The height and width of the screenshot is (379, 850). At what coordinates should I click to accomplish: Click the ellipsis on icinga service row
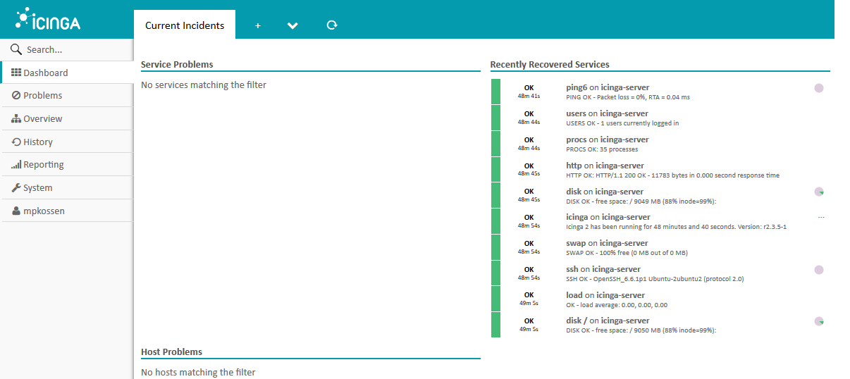click(x=821, y=218)
